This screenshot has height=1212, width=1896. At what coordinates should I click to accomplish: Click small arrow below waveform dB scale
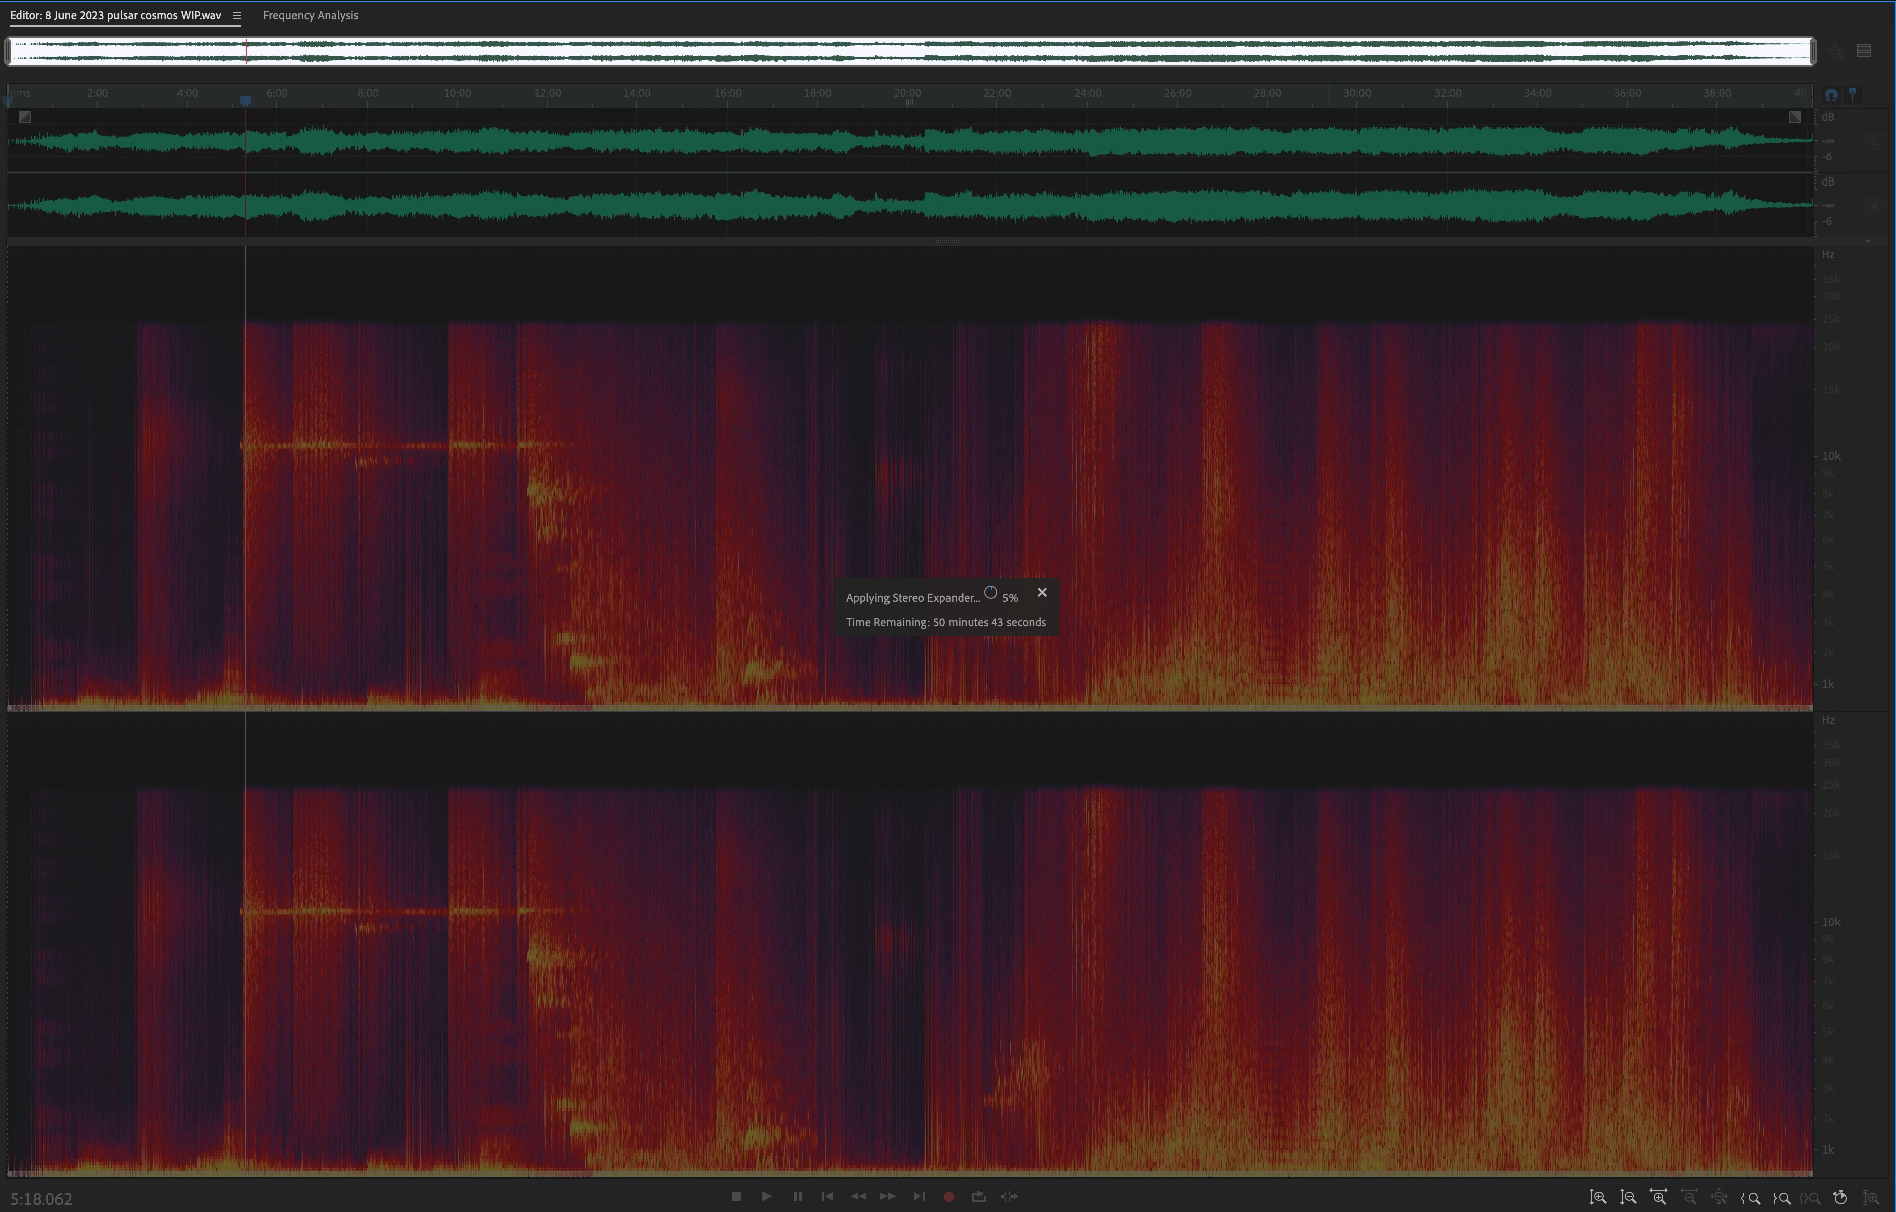coord(1868,241)
